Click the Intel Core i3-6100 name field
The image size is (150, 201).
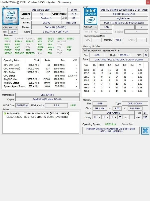pyautogui.click(x=41, y=10)
